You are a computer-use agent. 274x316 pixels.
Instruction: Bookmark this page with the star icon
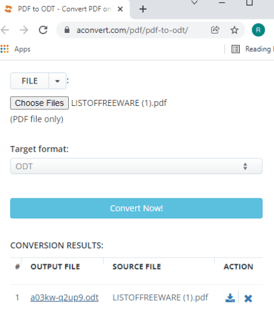point(234,30)
